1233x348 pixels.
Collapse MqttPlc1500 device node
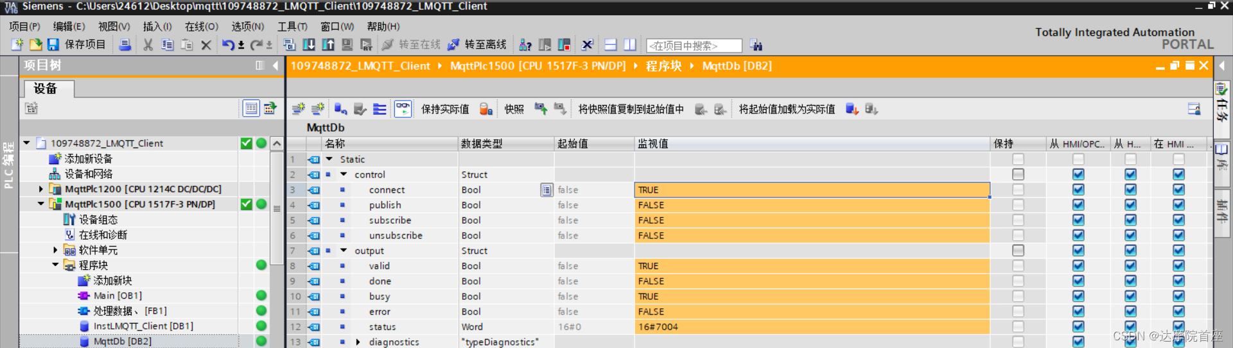[41, 204]
